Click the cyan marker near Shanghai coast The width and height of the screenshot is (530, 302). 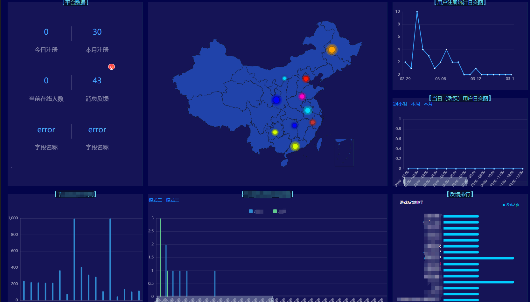tap(307, 110)
